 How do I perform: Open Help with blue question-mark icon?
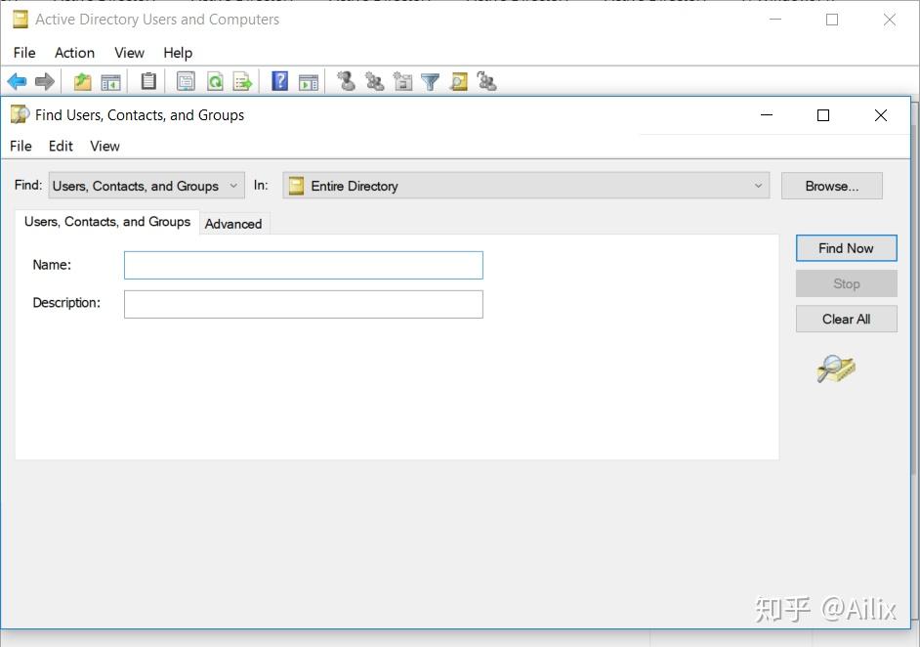tap(280, 81)
